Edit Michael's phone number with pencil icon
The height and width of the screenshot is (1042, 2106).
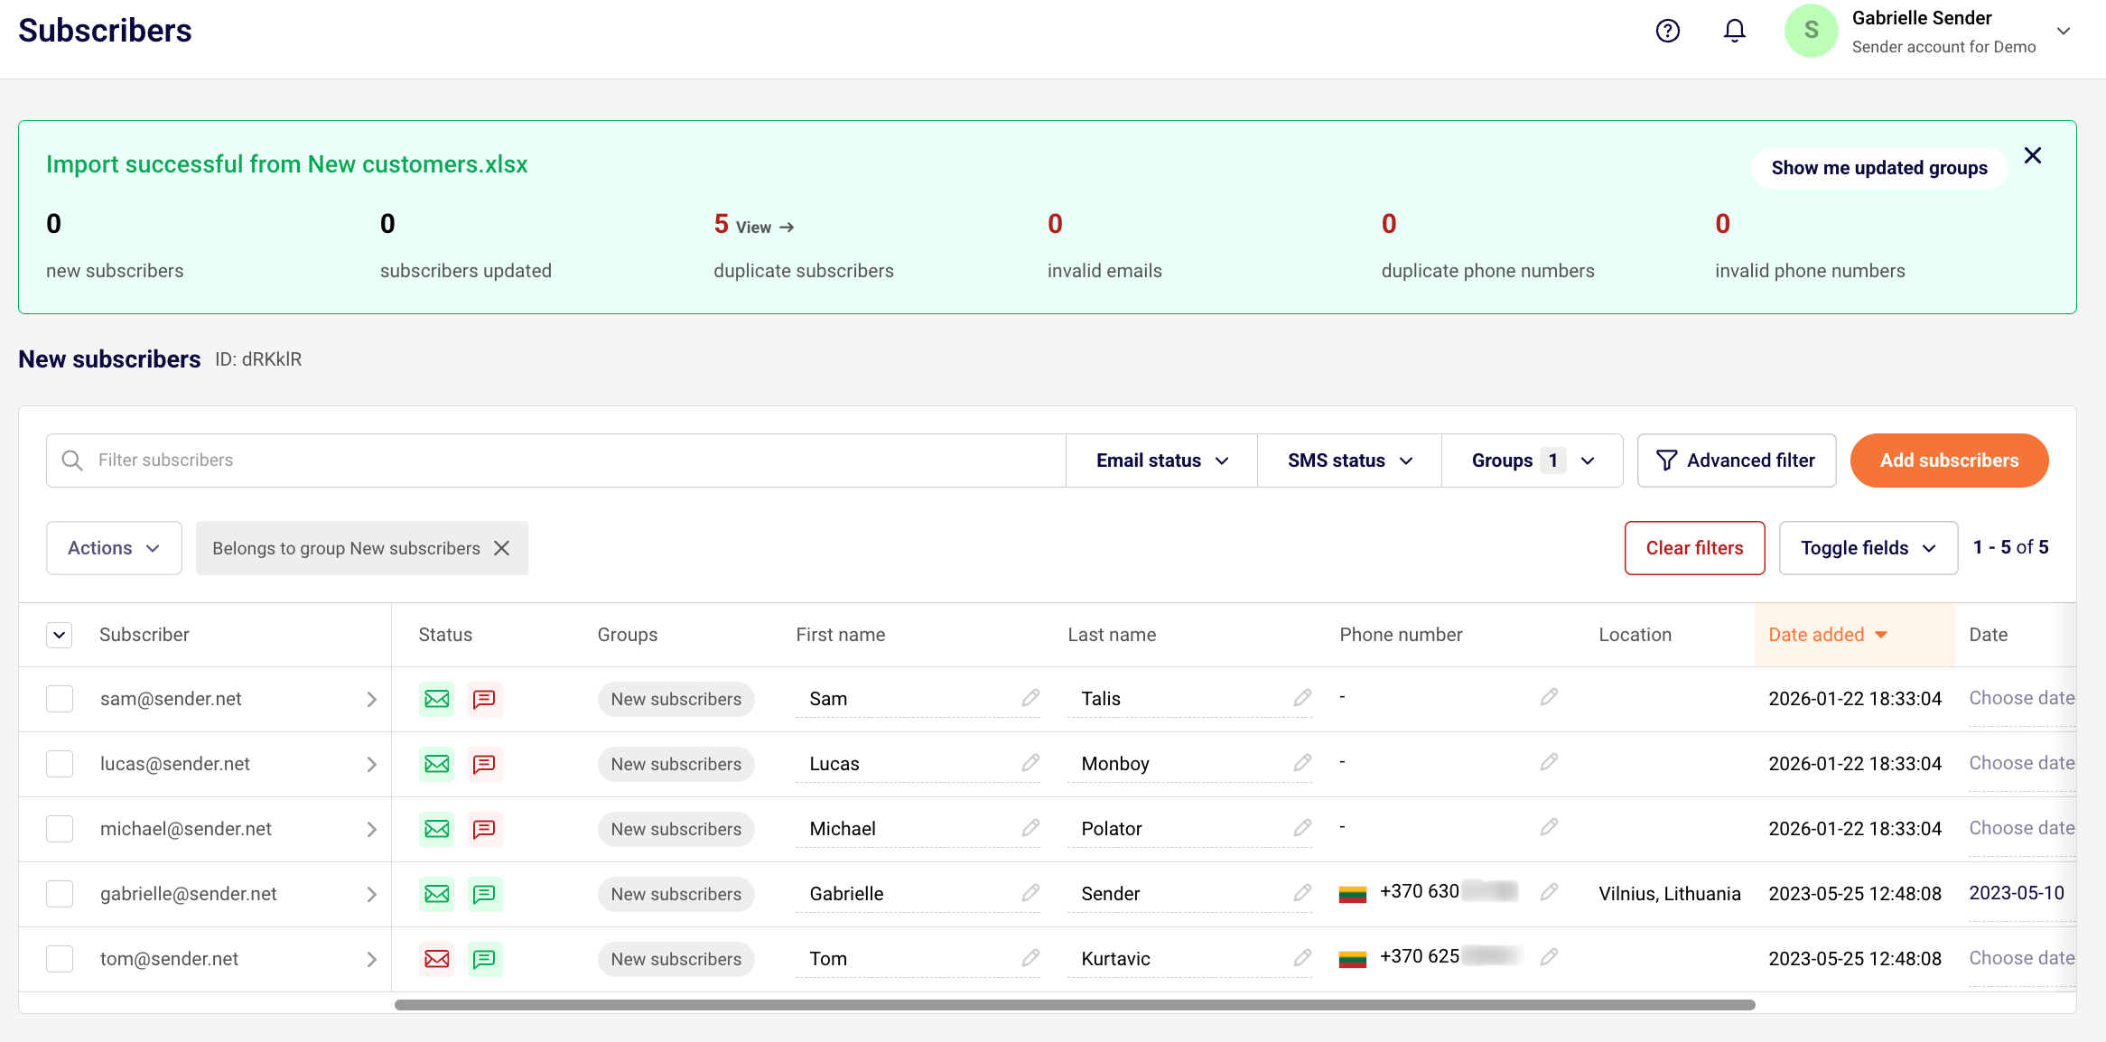pyautogui.click(x=1549, y=827)
